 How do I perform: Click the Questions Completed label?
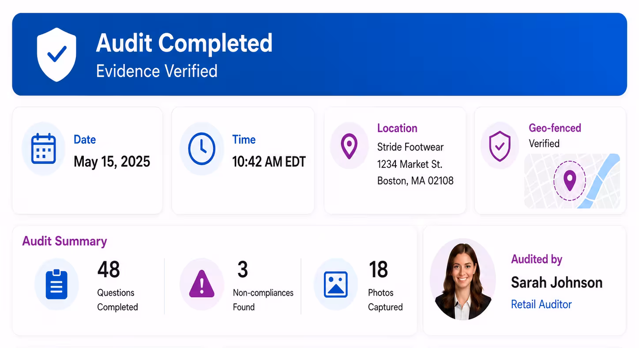[x=117, y=300]
